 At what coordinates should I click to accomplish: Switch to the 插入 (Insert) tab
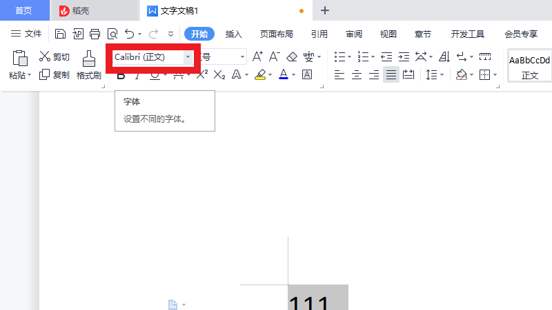tap(234, 34)
